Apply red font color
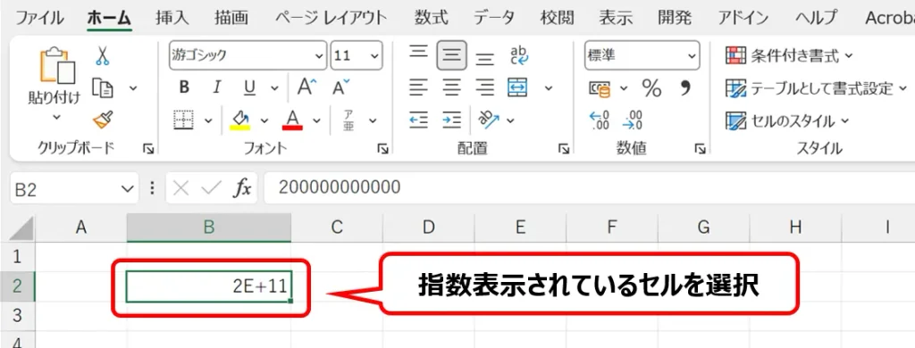Screen dimensions: 915x348 (292, 120)
